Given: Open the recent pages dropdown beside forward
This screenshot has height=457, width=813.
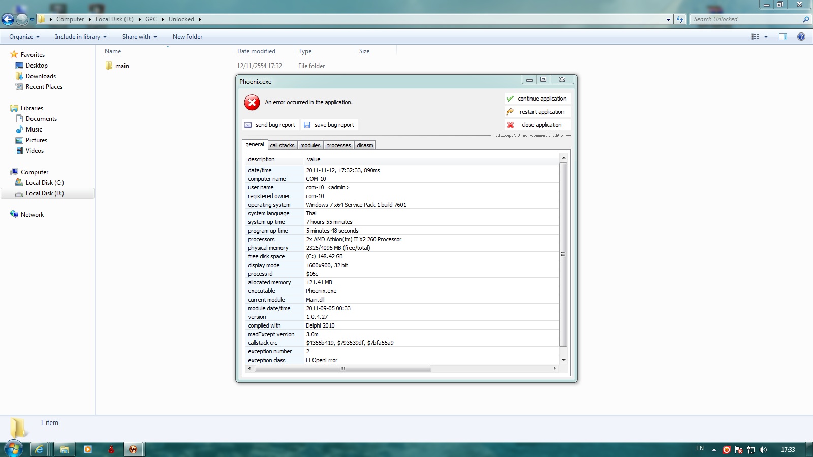Looking at the screenshot, I should pos(32,20).
